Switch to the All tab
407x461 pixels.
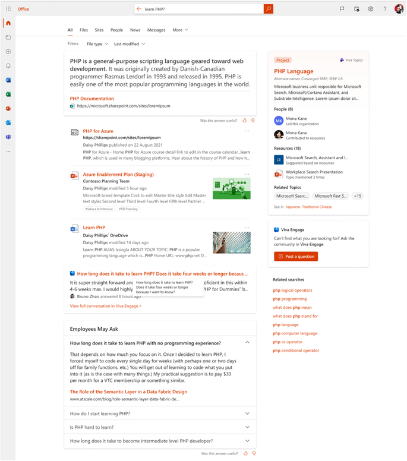70,30
